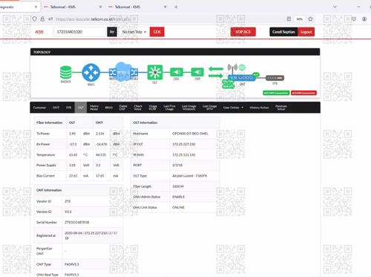Click OLT Type value Alcatel-Lucent - 7360FX
Image resolution: width=371 pixels, height=277 pixels.
click(x=189, y=176)
